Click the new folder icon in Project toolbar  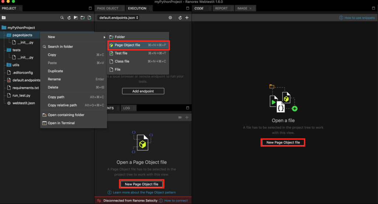click(x=83, y=18)
